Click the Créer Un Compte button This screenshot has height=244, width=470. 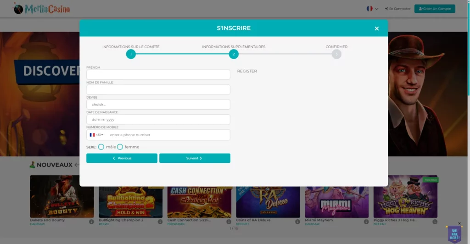coord(435,9)
